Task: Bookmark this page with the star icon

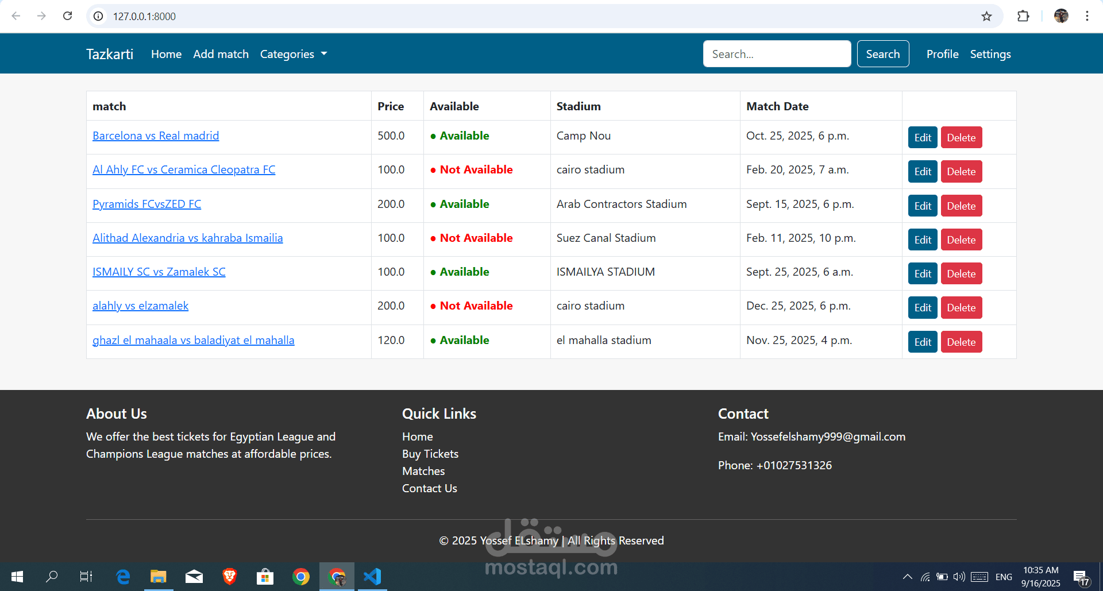Action: pos(987,16)
